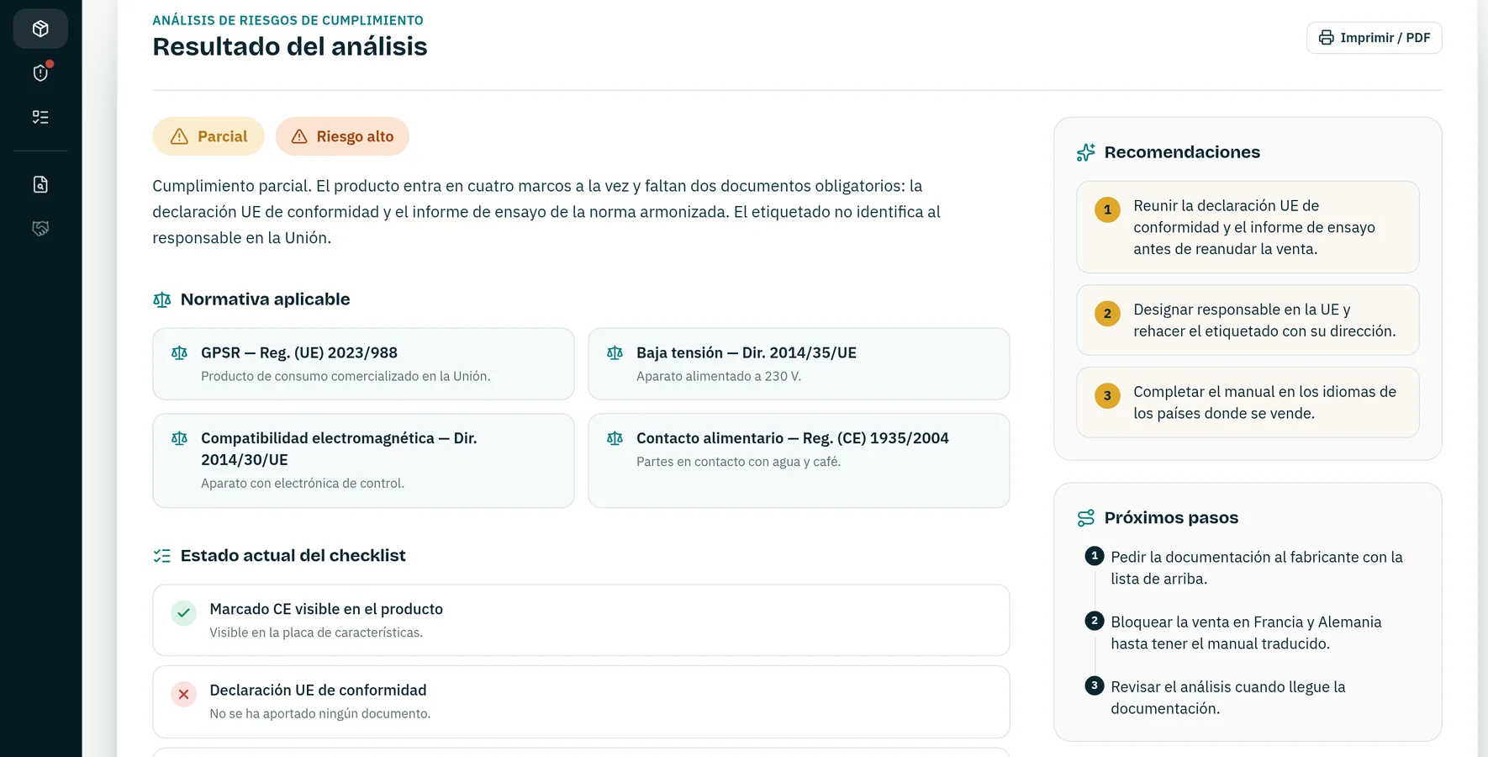The image size is (1488, 757).
Task: Open the handshake icon in sidebar
Action: coord(40,228)
